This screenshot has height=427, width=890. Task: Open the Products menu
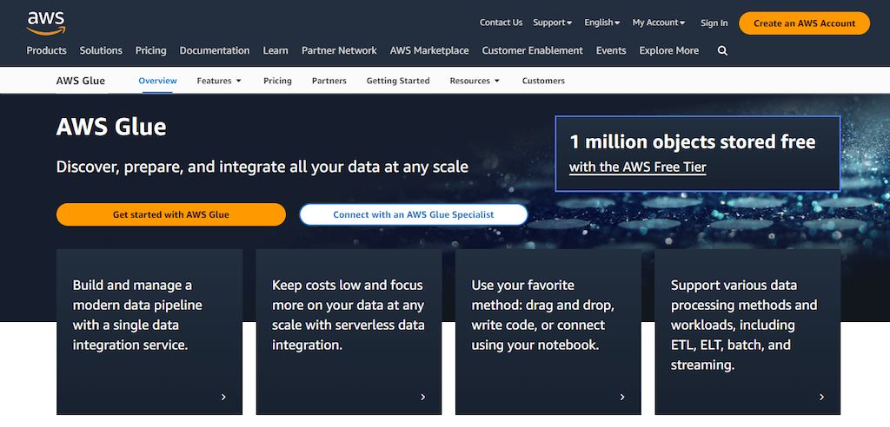tap(47, 50)
